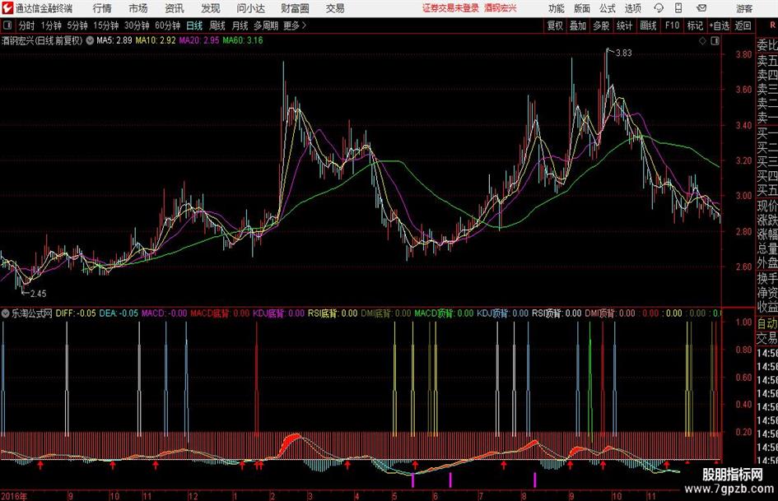Click the 酒钢宏兴(日线 前复权) chart title
The image size is (778, 501).
point(42,40)
